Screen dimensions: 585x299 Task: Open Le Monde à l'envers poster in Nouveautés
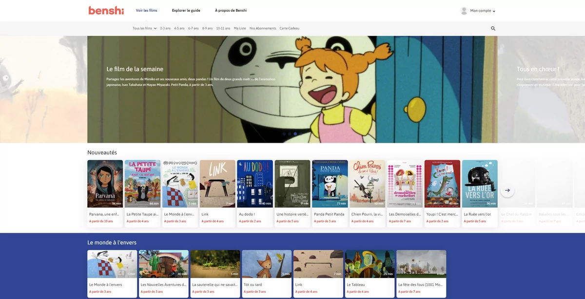tap(180, 184)
